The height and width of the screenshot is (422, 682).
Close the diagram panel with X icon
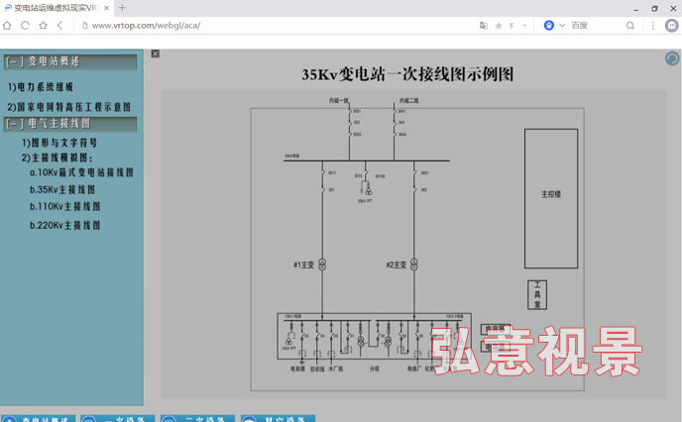pyautogui.click(x=156, y=53)
